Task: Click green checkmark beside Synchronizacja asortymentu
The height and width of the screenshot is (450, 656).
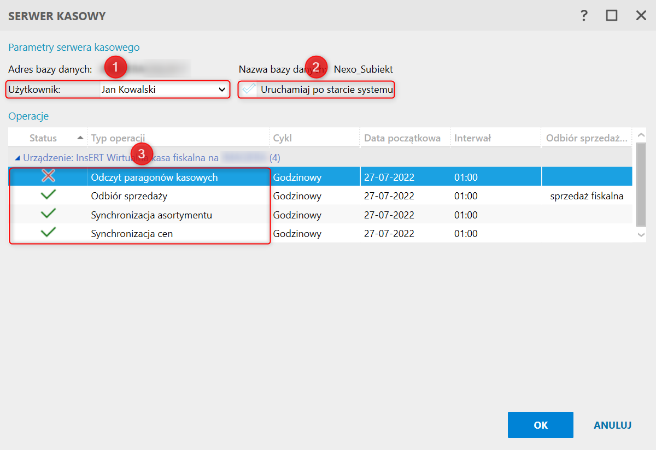Action: click(x=49, y=215)
